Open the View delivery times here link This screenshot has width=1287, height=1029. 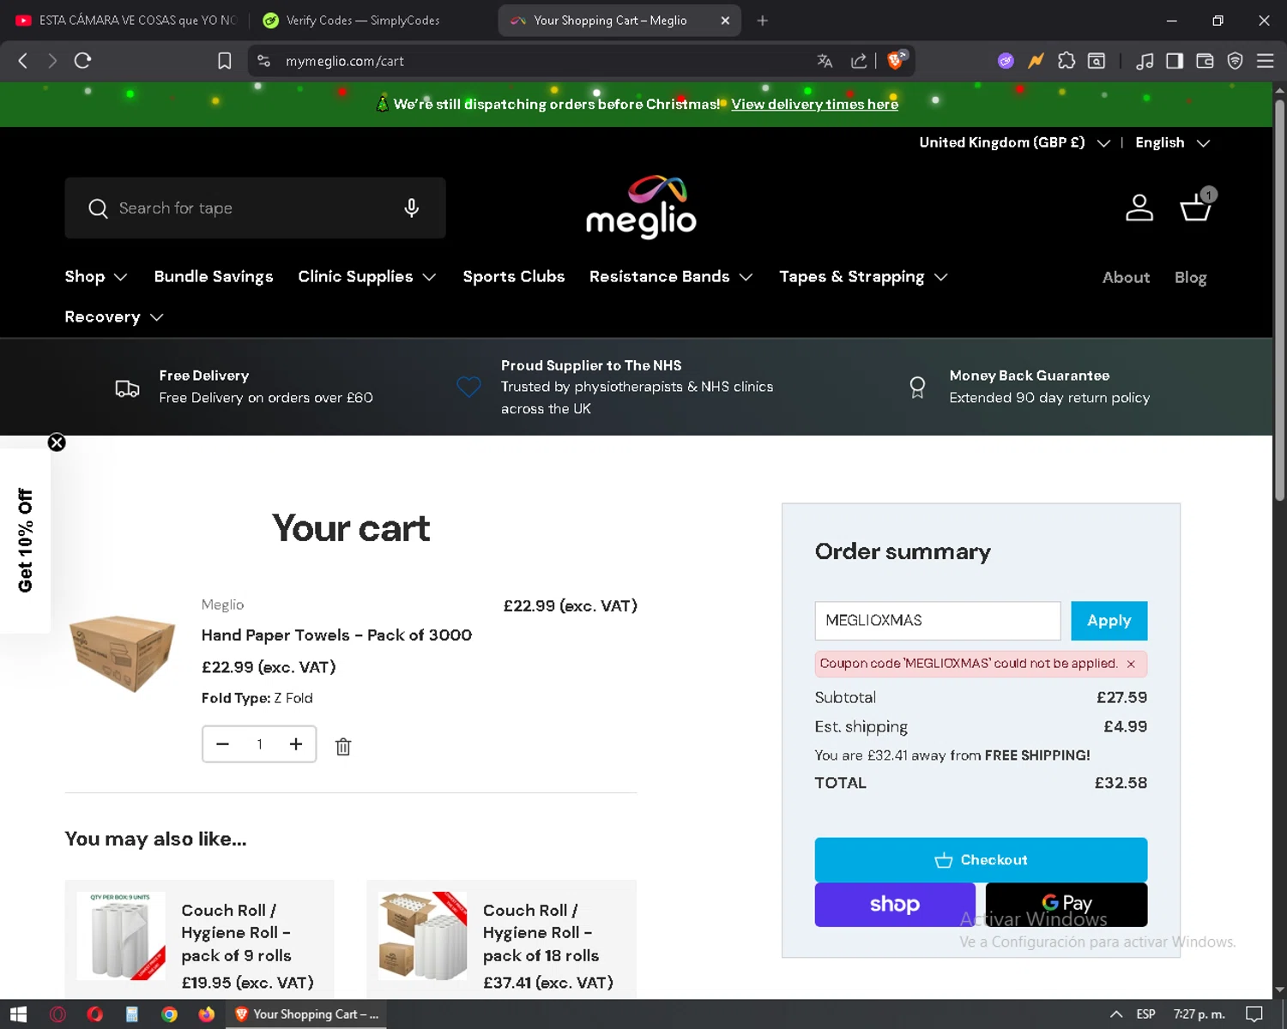click(x=814, y=104)
